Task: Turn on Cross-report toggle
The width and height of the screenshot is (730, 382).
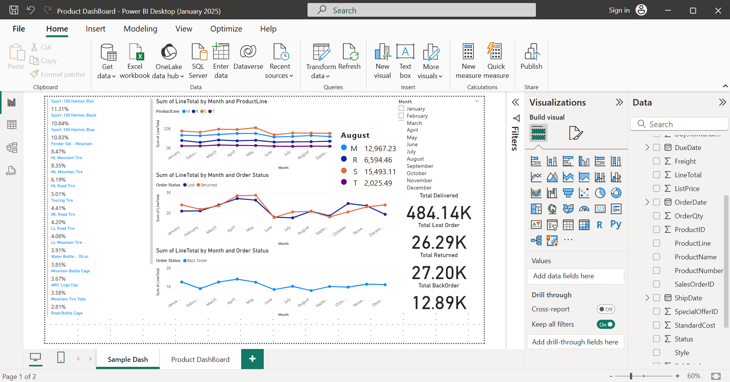Action: pos(606,309)
